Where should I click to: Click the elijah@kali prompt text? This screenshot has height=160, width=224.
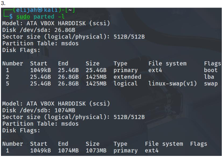tap(38, 10)
